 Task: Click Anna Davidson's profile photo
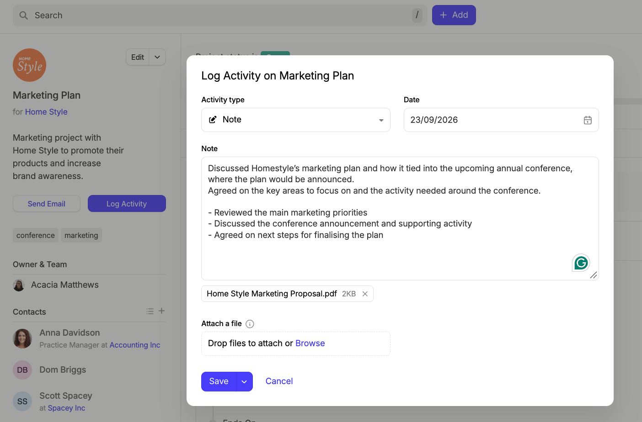tap(22, 338)
